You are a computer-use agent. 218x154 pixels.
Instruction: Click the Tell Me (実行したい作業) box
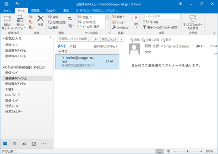click(x=98, y=11)
